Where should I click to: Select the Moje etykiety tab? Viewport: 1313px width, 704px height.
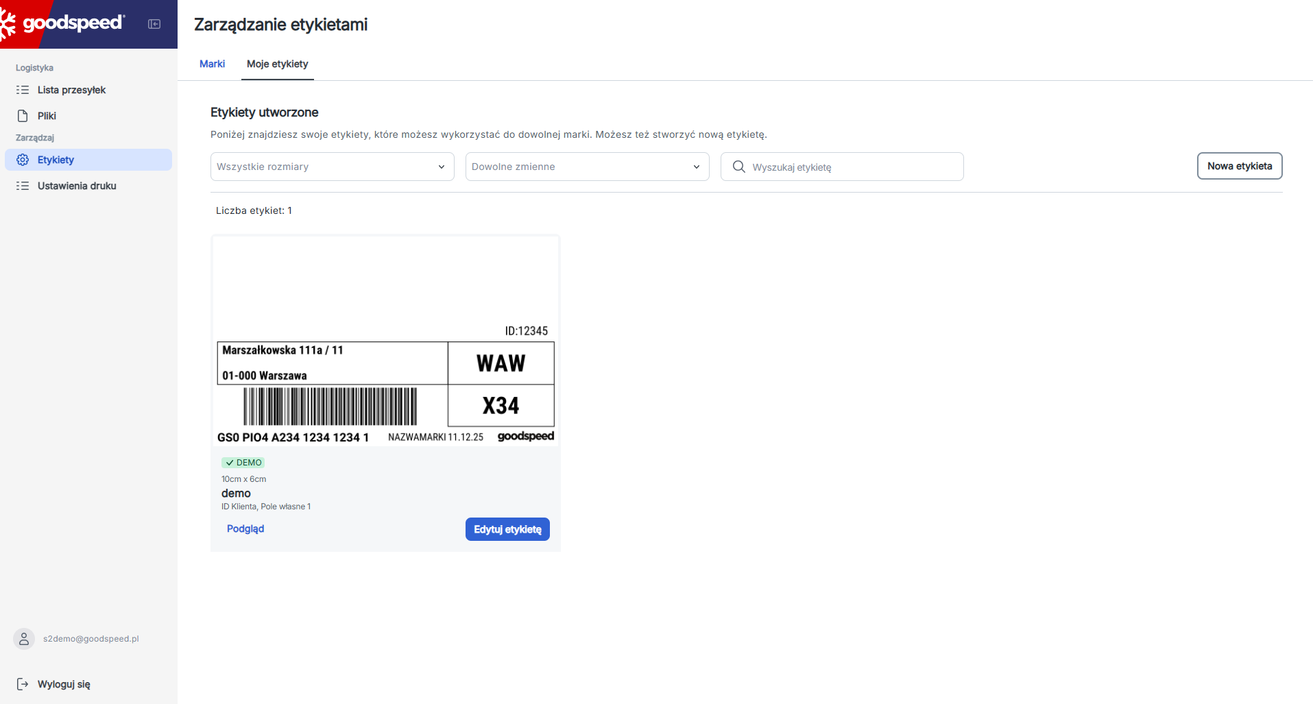(278, 64)
